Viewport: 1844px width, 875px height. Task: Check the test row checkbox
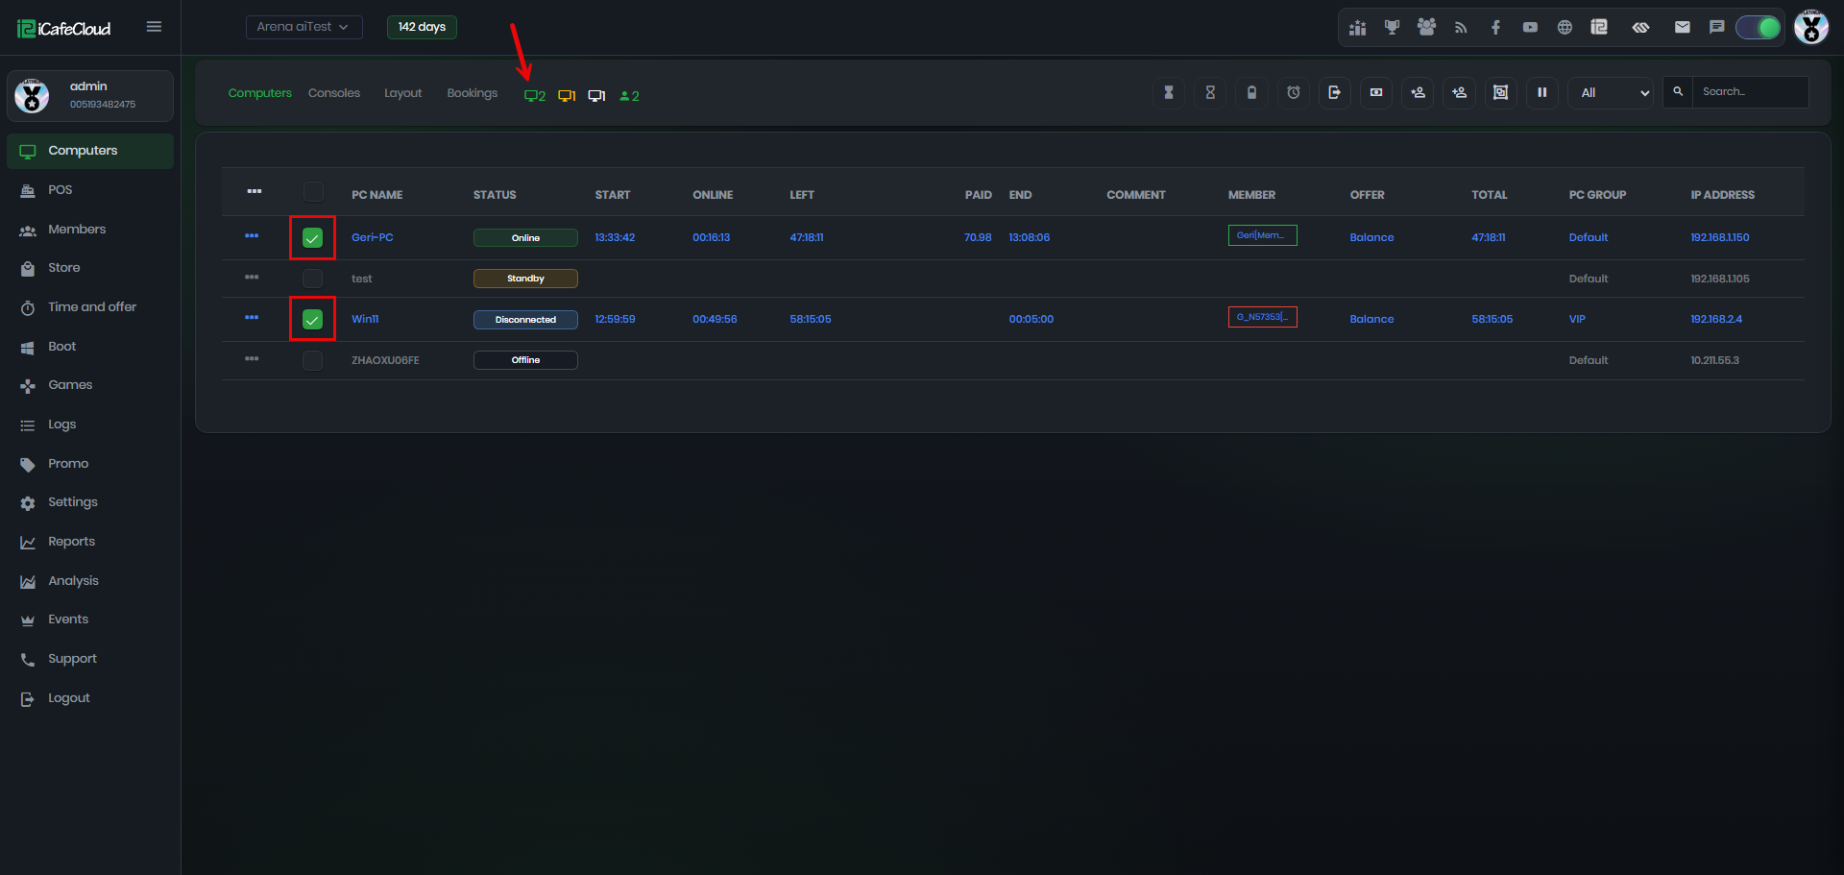coord(313,279)
